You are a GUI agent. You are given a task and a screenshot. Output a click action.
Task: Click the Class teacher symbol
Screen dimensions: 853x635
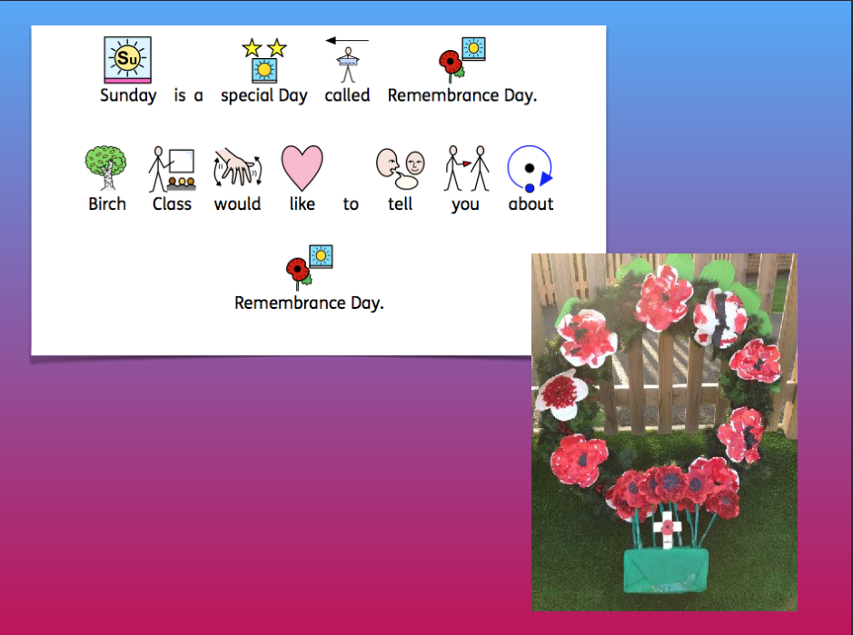point(172,169)
